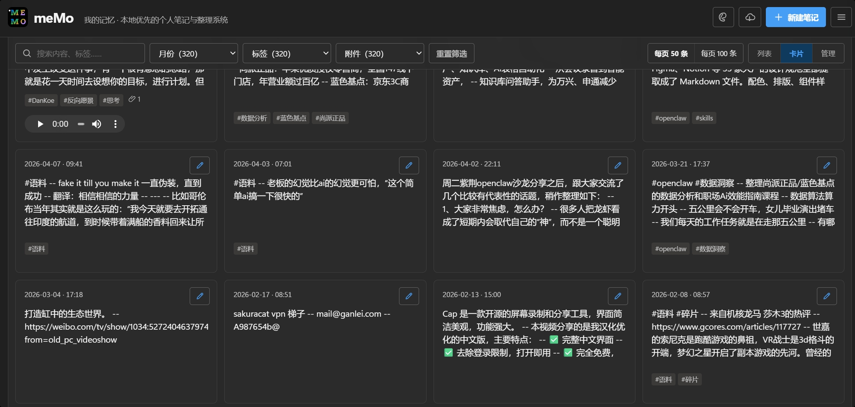Screen dimensions: 855x407
Task: Click the meMo app title
Action: (x=54, y=18)
